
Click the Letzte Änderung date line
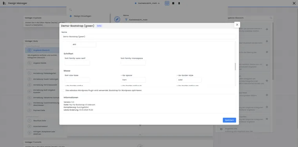(78, 110)
